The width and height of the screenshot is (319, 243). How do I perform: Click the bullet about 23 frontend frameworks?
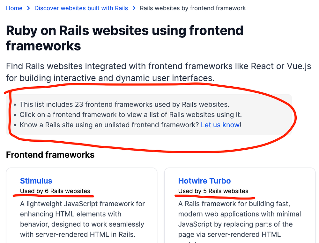(124, 104)
